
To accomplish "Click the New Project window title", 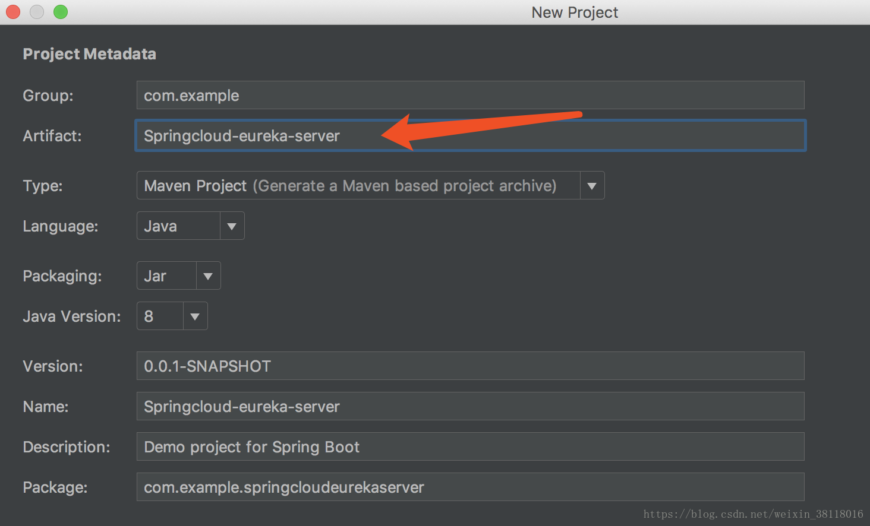I will click(x=575, y=12).
